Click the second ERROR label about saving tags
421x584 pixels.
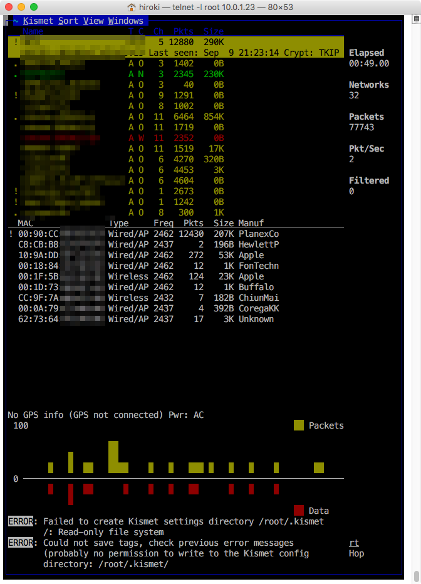tap(21, 543)
